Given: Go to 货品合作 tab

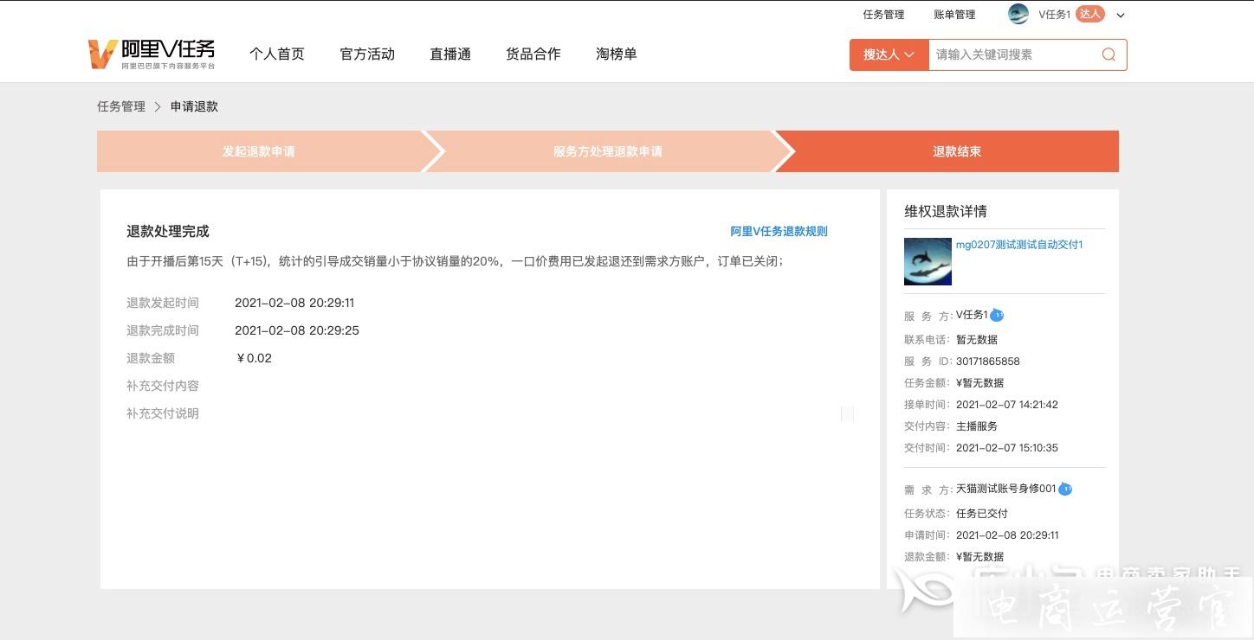Looking at the screenshot, I should pos(533,54).
